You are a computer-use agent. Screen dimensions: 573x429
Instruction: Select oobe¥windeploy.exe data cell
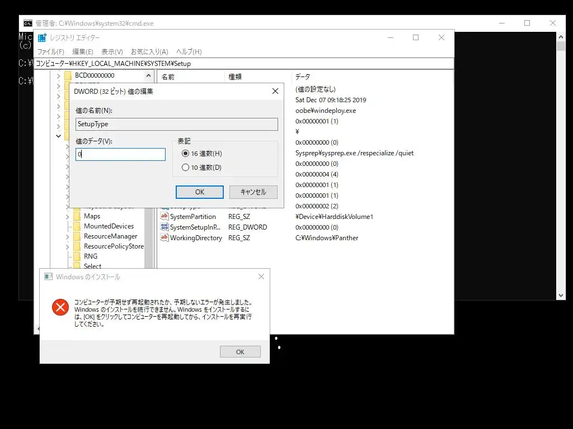coord(326,111)
